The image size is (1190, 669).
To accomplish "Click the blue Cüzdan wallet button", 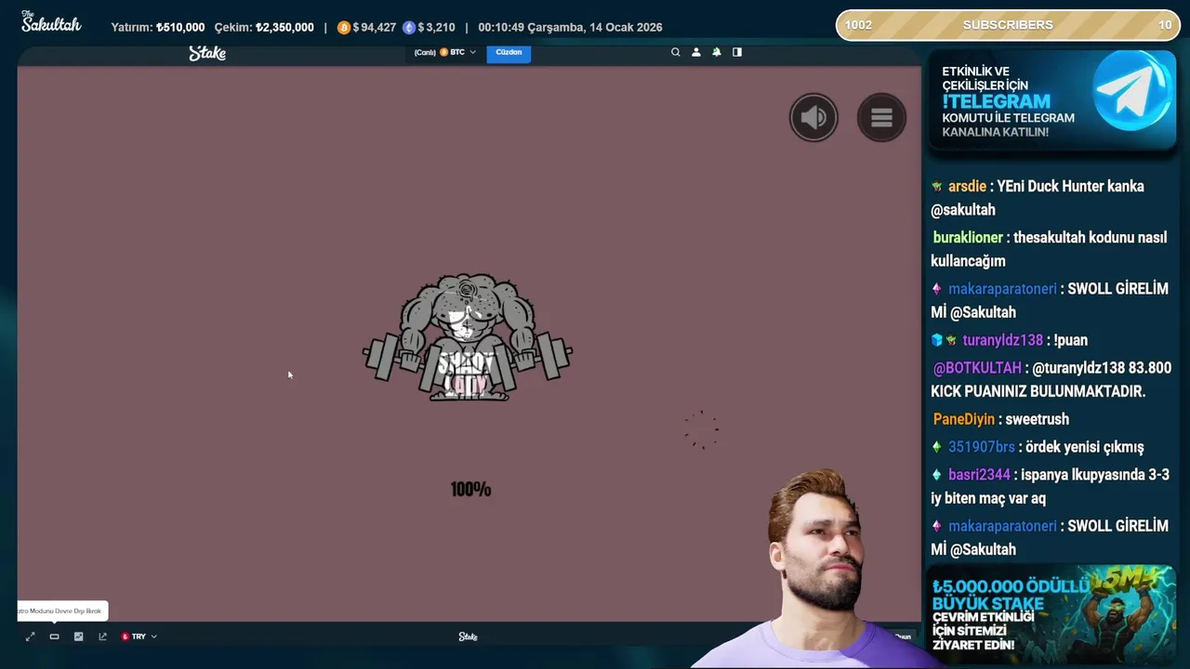I will 509,52.
